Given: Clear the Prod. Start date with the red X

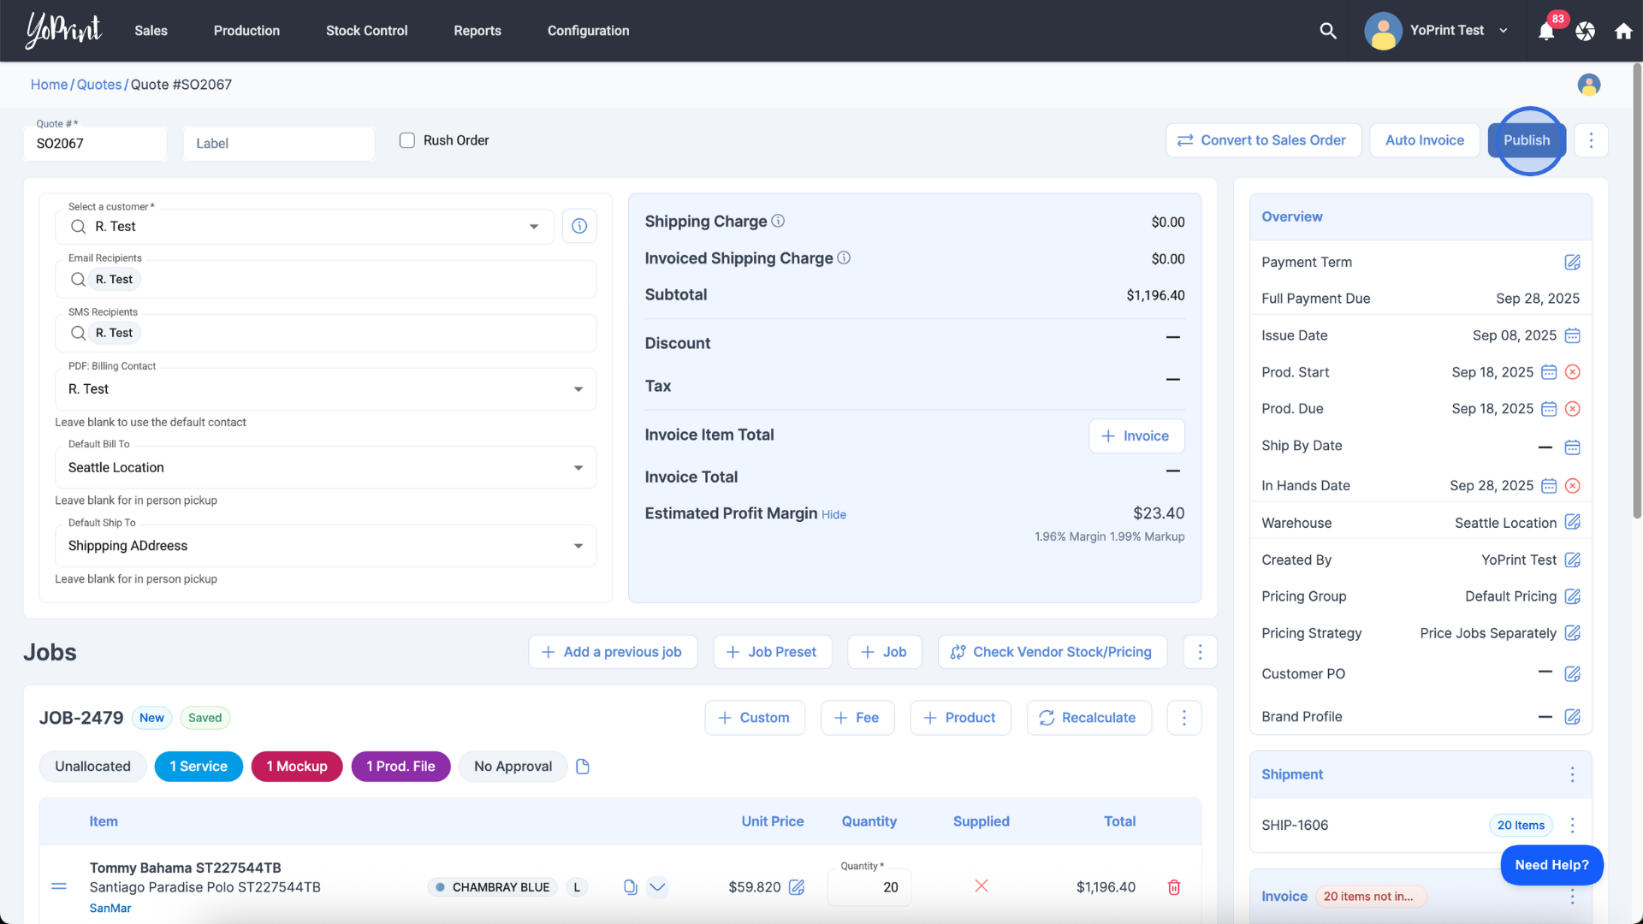Looking at the screenshot, I should pos(1572,372).
